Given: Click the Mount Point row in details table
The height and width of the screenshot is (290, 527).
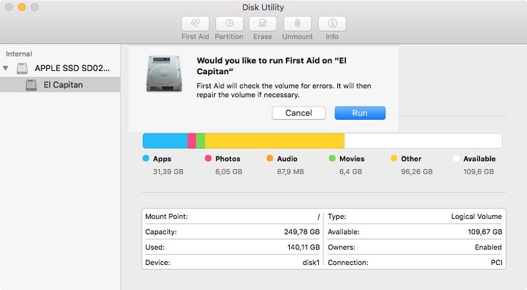Looking at the screenshot, I should click(x=231, y=216).
